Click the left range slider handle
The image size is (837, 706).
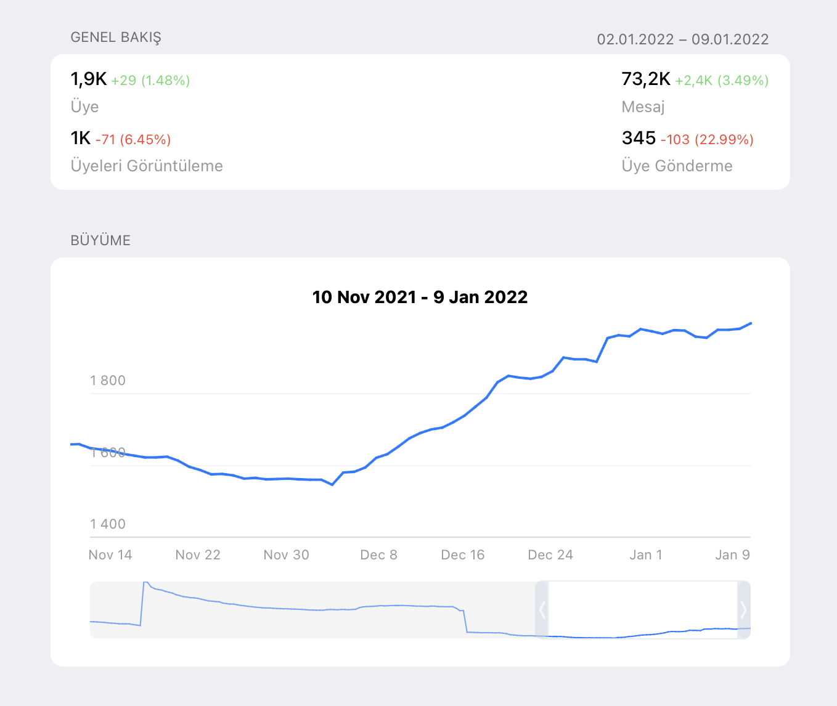point(542,610)
